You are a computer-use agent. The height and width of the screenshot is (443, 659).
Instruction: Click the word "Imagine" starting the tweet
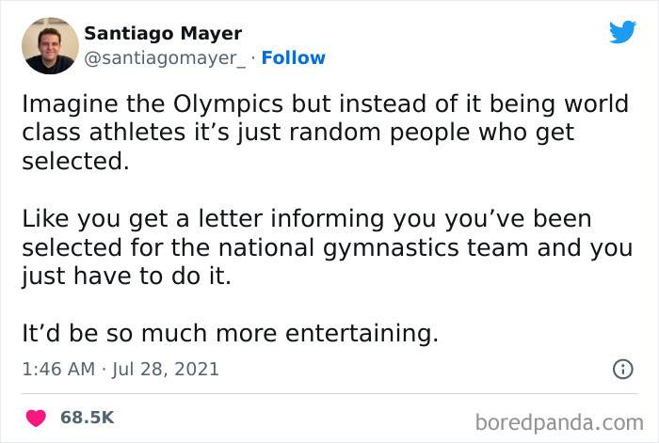click(66, 103)
